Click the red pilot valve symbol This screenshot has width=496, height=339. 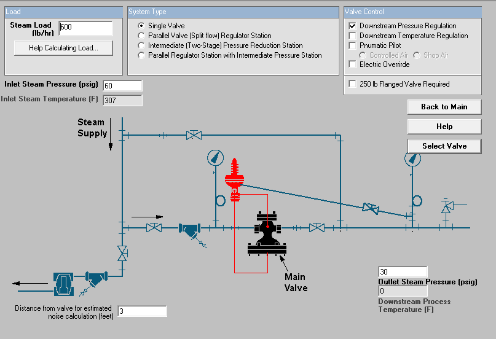(234, 179)
